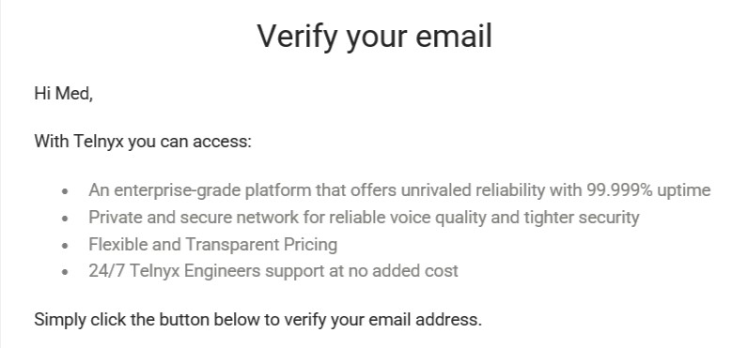Click the "With Telnyx you can access:" line
This screenshot has width=747, height=348.
[143, 142]
